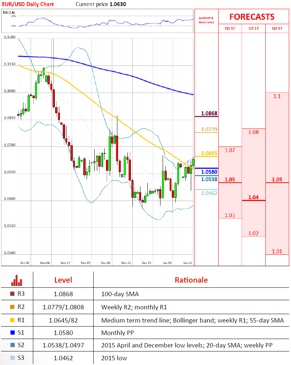291x365 pixels.
Task: Click the '1.0645/82' level cell
Action: [63, 320]
